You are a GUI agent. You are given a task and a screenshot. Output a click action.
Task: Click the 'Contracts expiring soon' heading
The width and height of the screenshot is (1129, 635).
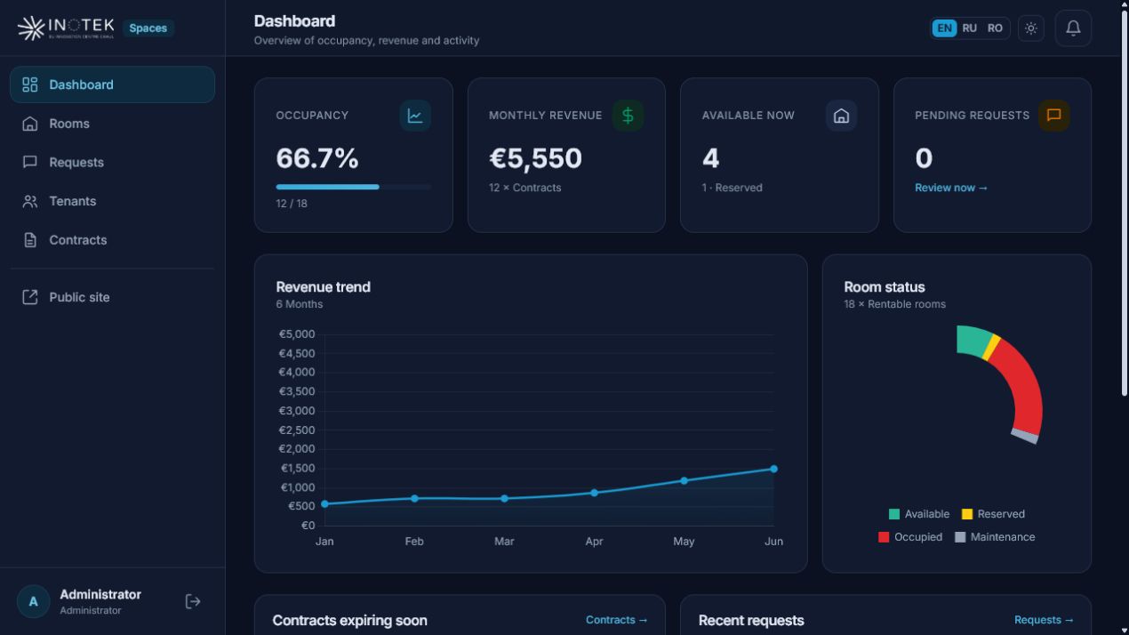(349, 621)
